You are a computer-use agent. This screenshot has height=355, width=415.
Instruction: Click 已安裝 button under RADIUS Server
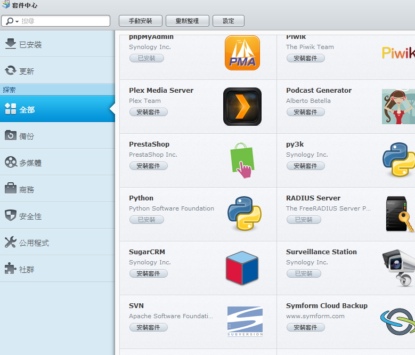pos(304,220)
